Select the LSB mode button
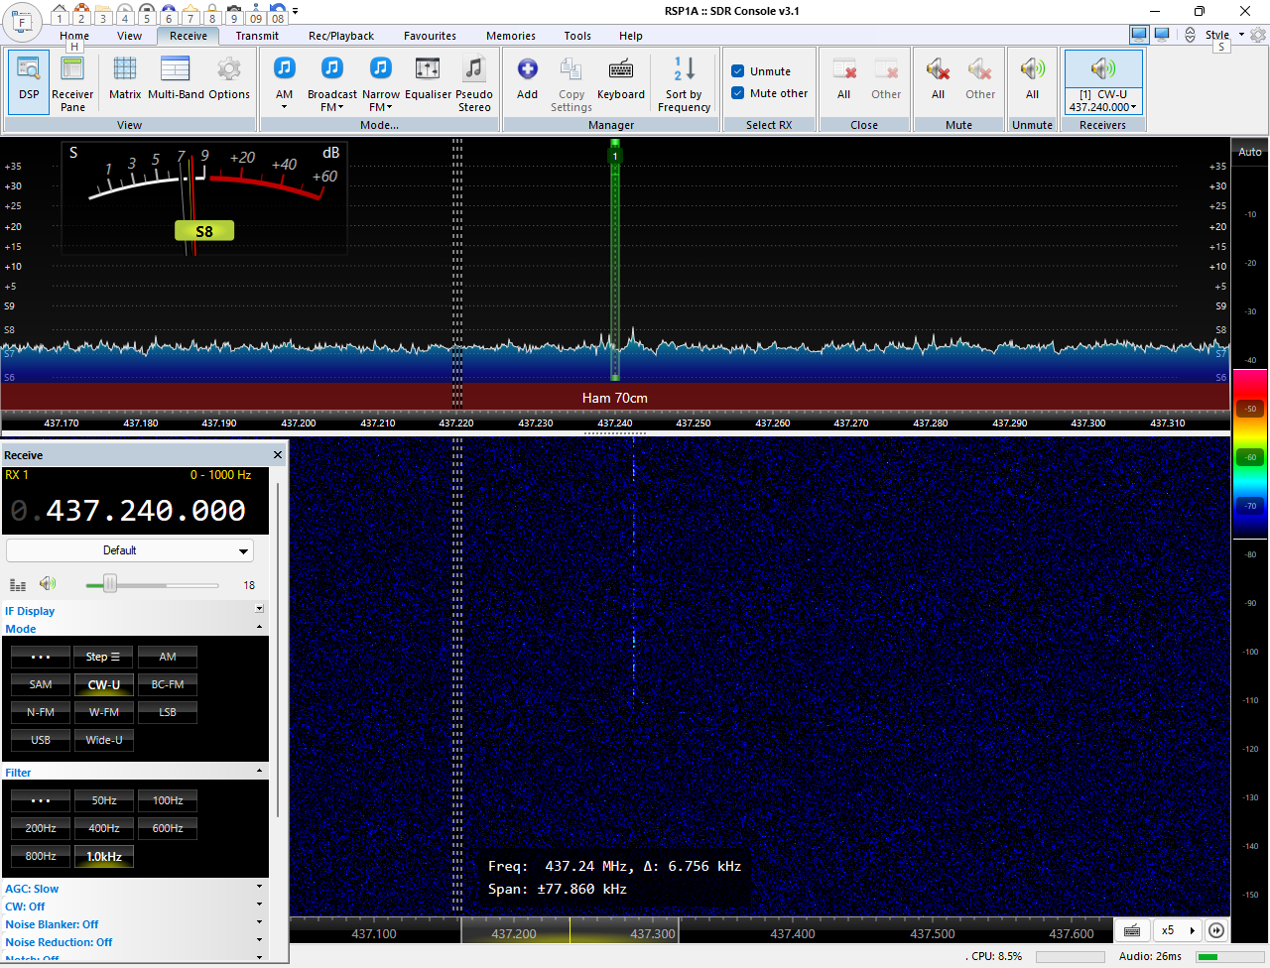Image resolution: width=1270 pixels, height=968 pixels. point(168,712)
